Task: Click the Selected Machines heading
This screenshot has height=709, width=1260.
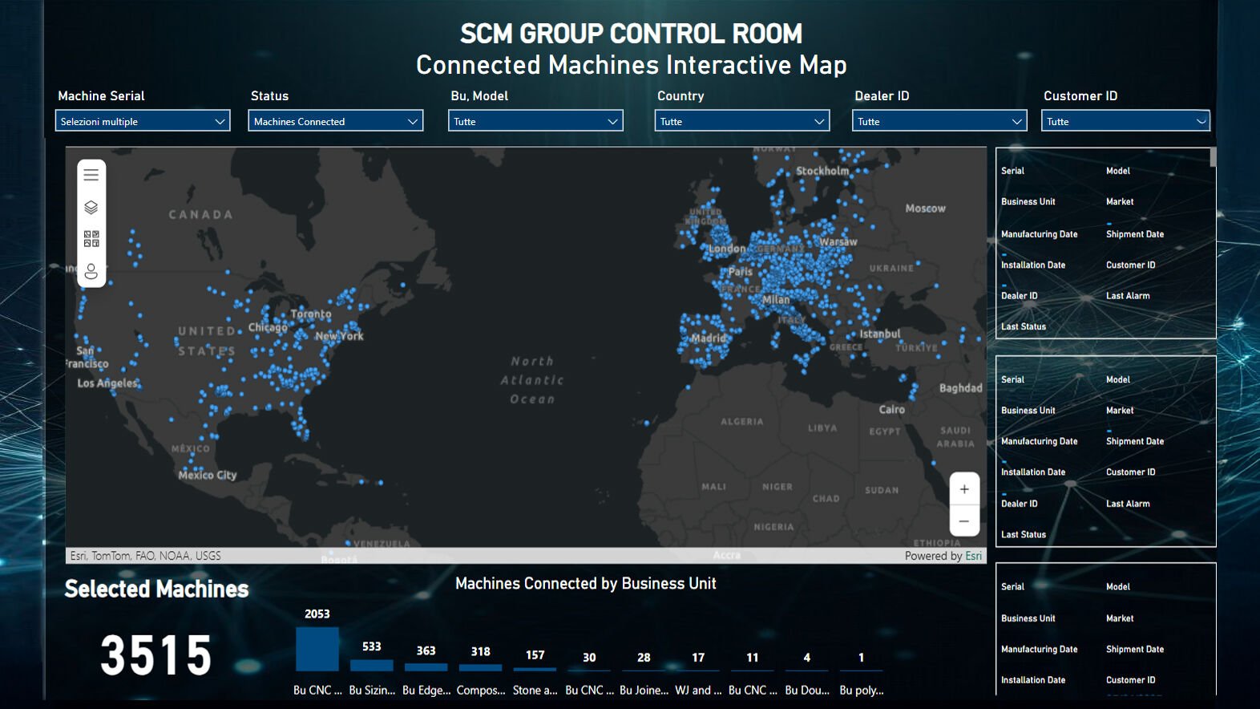Action: click(x=156, y=589)
